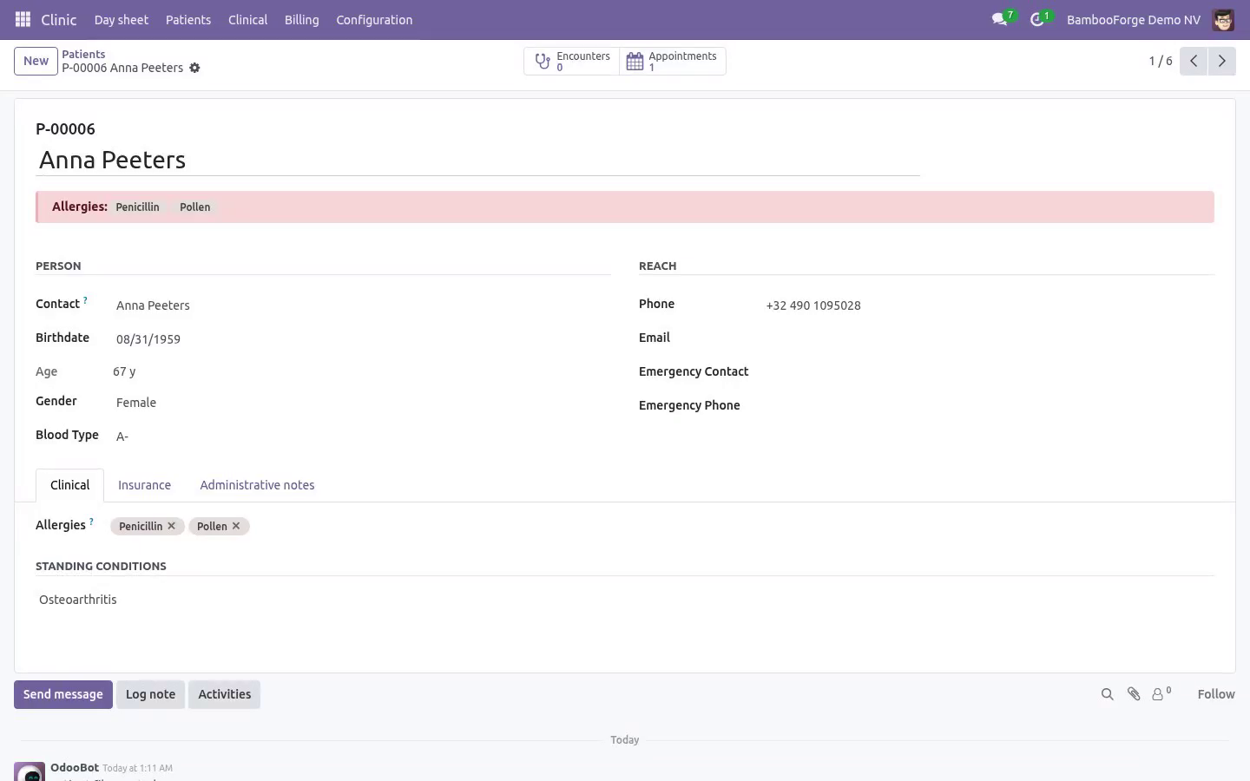Image resolution: width=1250 pixels, height=781 pixels.
Task: Go back via Patients breadcrumb link
Action: tap(83, 54)
